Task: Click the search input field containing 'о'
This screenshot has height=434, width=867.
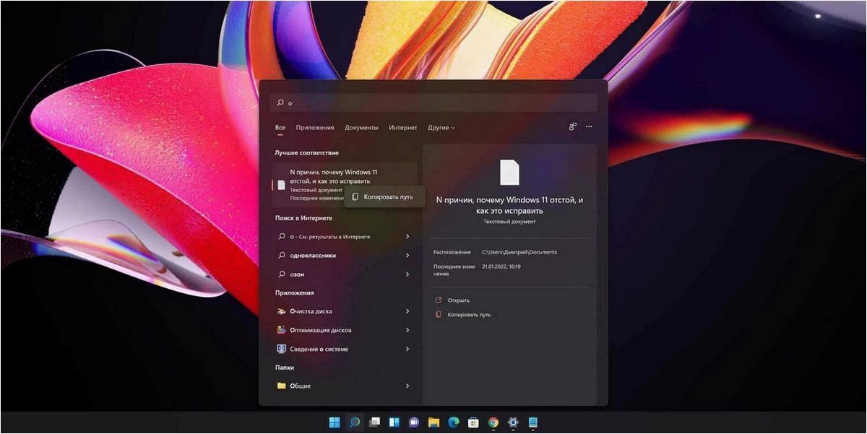Action: click(x=433, y=103)
